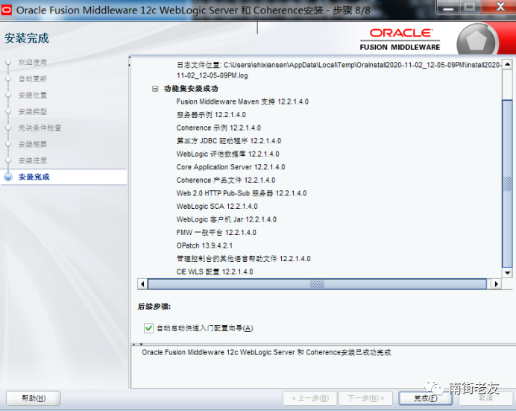Click the vertical scrollbar thumb
Viewport: 516px width, 411px height.
point(507,183)
